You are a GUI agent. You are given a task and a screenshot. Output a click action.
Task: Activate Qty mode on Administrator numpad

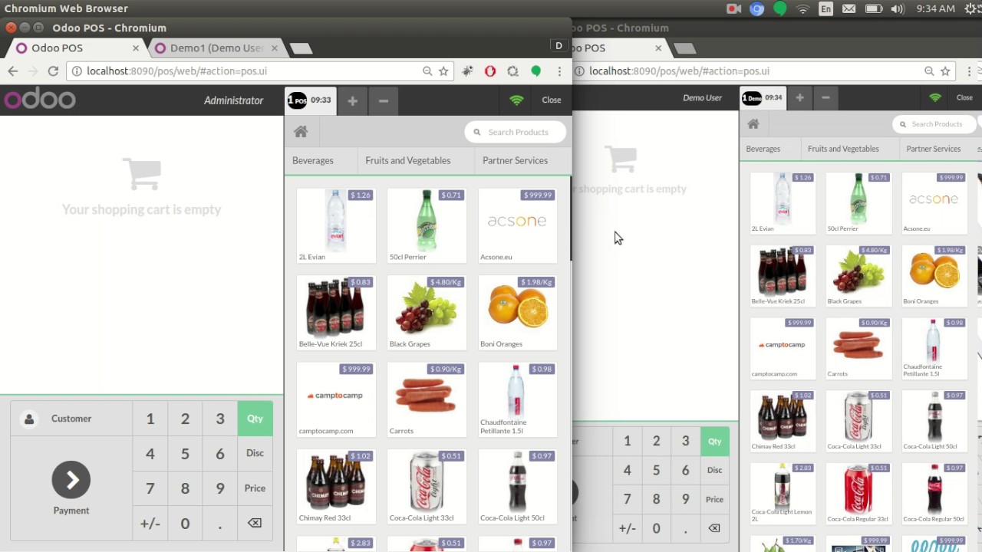coord(255,419)
